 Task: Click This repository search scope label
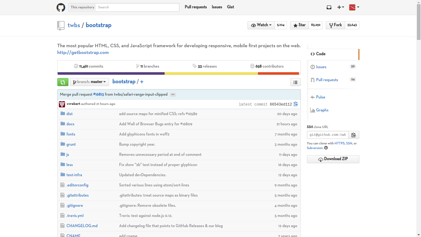[83, 7]
